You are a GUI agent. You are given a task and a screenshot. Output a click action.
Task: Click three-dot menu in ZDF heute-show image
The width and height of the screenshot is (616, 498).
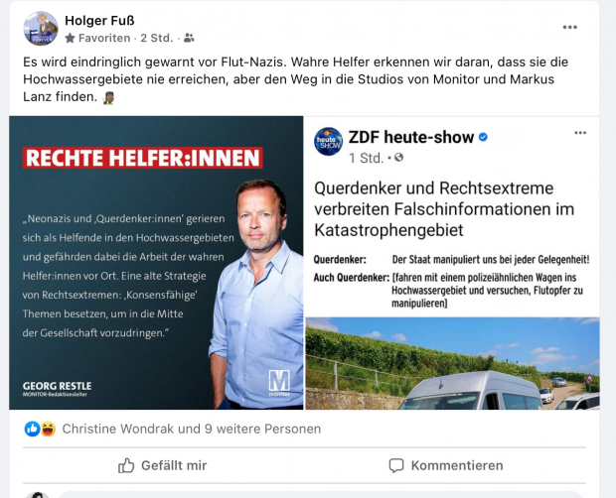pos(580,133)
